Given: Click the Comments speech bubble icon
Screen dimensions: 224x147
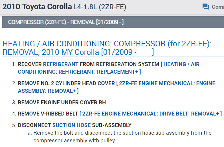Looking at the screenshot, I should coord(206,7).
